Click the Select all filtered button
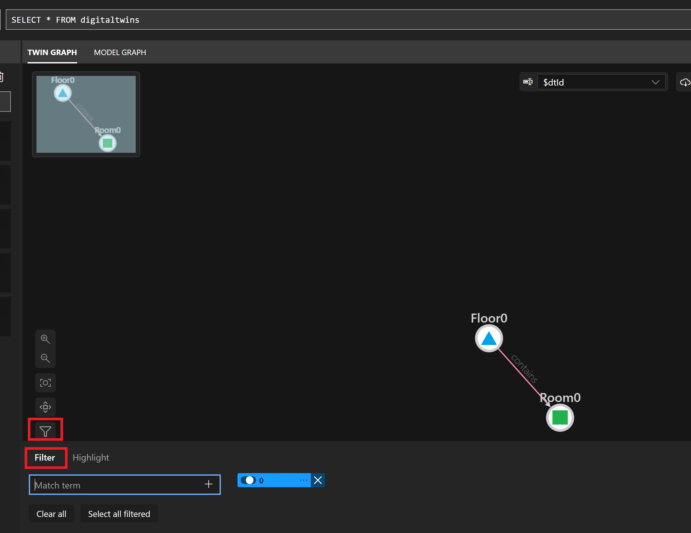The height and width of the screenshot is (533, 691). pyautogui.click(x=119, y=513)
